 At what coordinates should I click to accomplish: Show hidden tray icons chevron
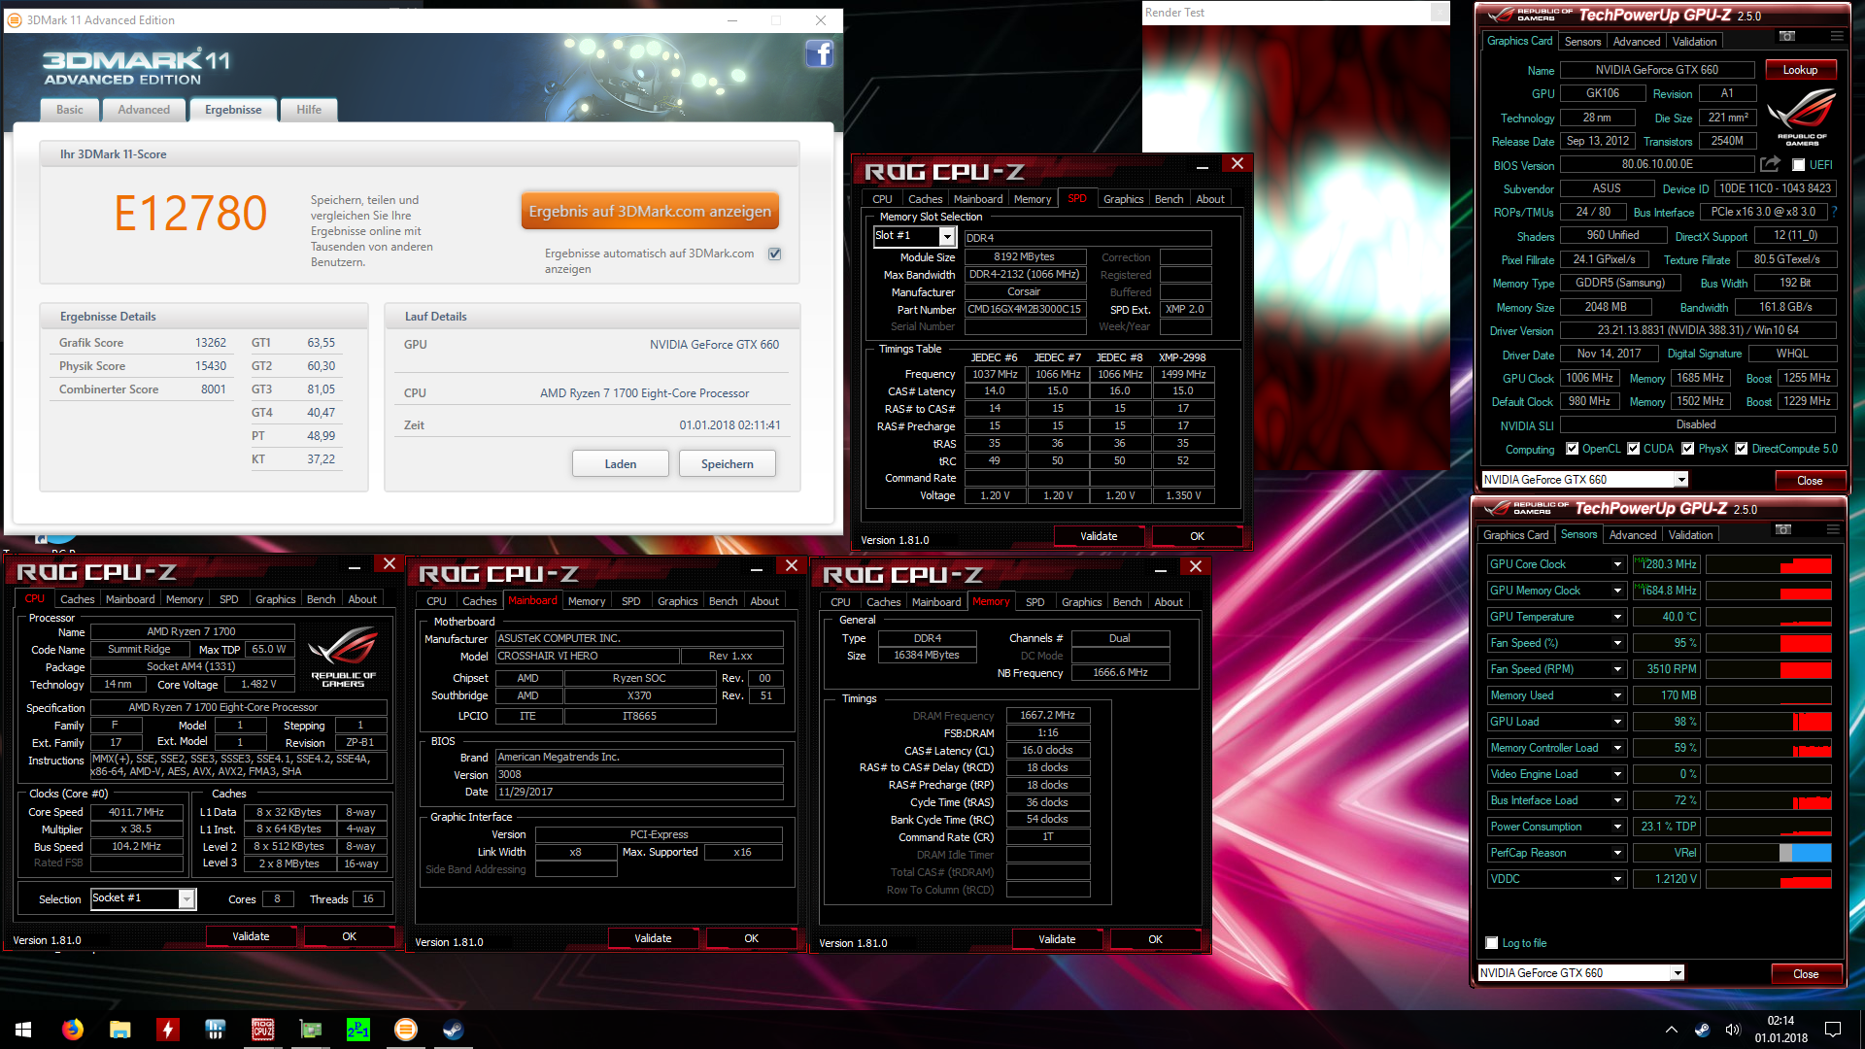click(x=1671, y=1030)
